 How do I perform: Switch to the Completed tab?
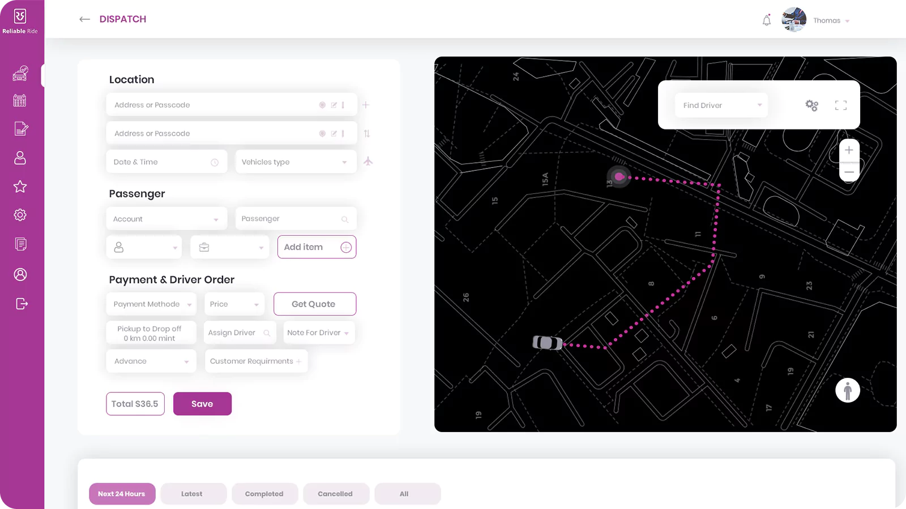[x=264, y=494]
